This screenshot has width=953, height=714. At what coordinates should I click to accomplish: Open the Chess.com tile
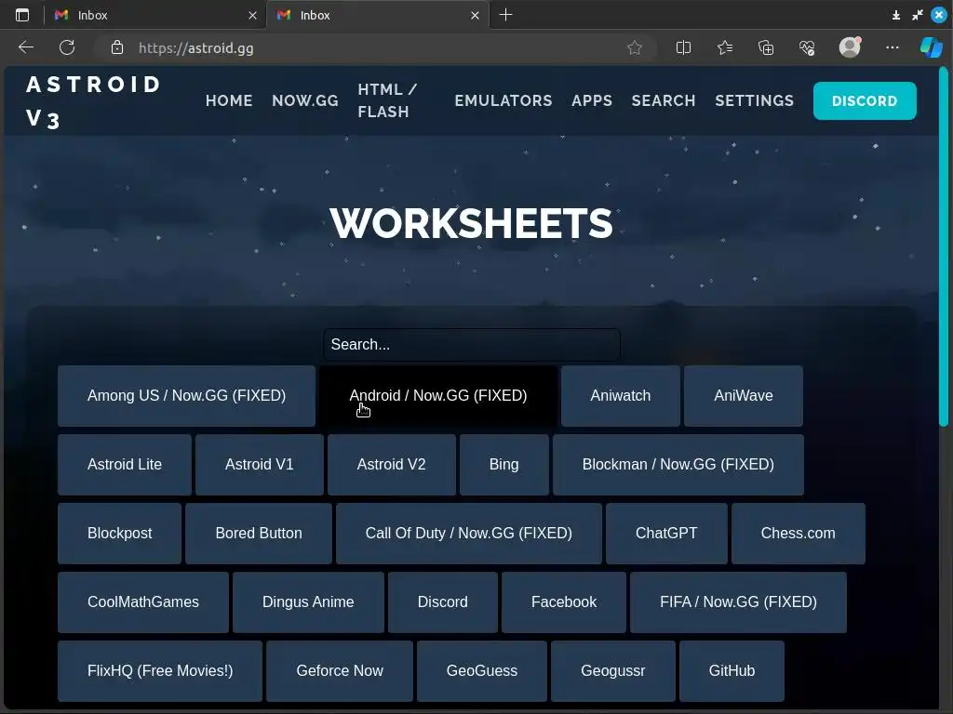[x=798, y=533]
